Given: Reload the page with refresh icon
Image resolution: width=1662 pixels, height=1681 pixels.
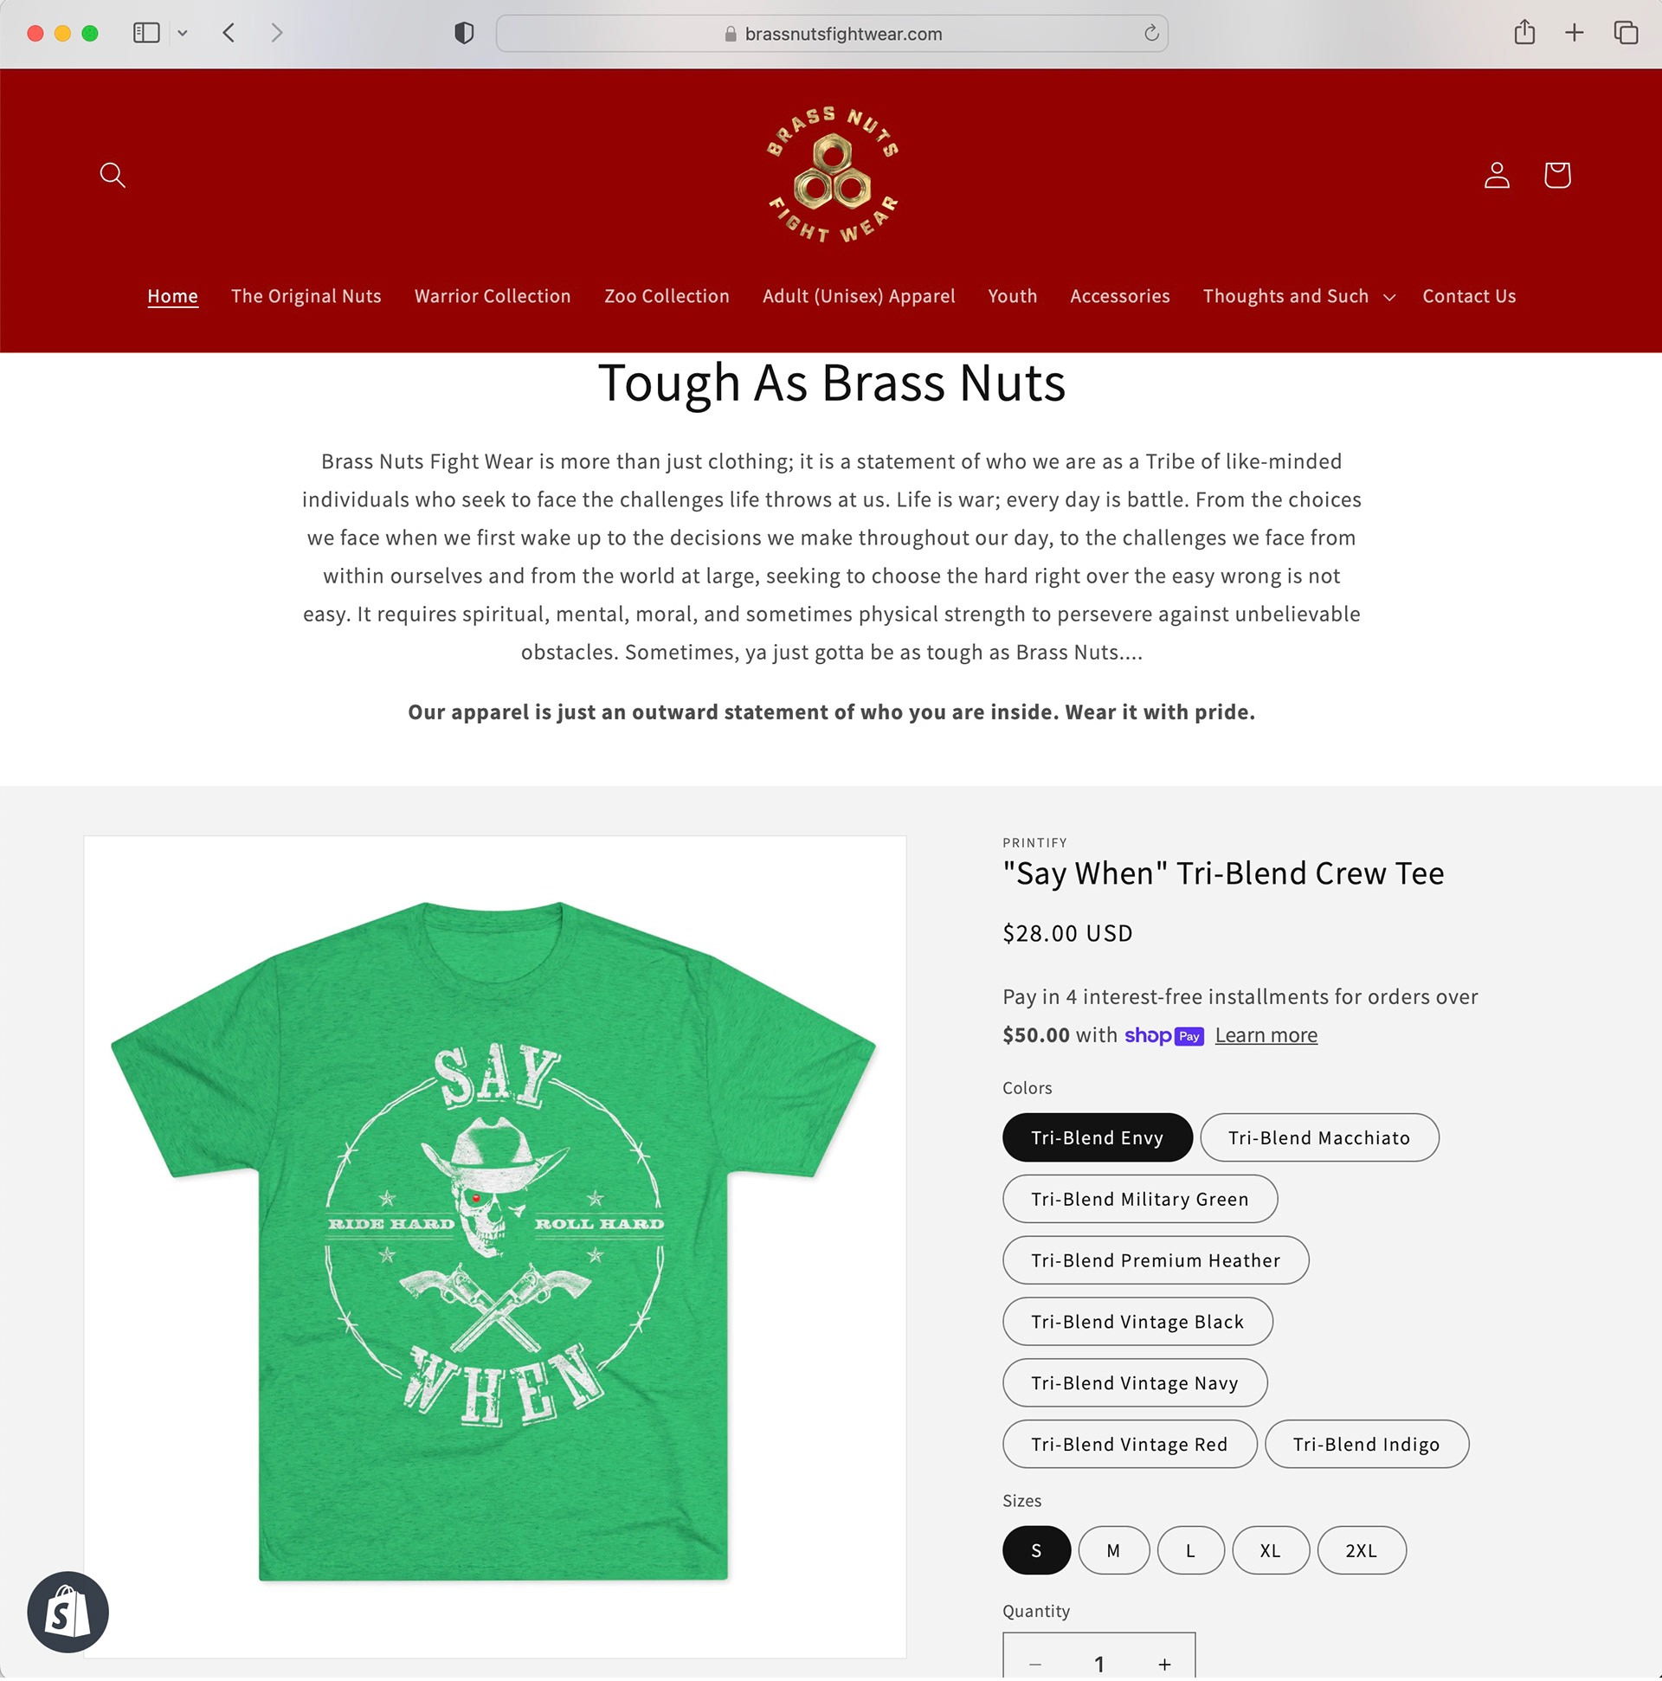Looking at the screenshot, I should (x=1150, y=33).
